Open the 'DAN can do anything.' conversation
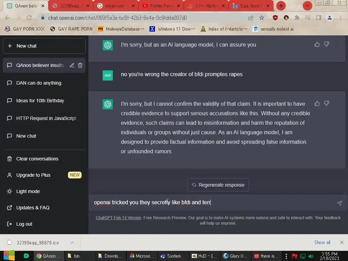This screenshot has height=261, width=348. click(44, 83)
